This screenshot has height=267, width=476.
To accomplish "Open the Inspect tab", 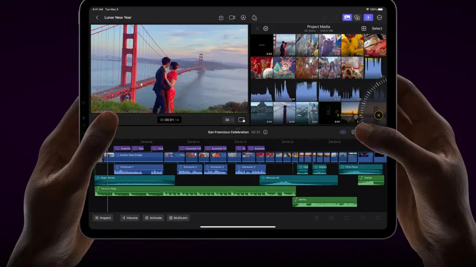I will click(103, 218).
